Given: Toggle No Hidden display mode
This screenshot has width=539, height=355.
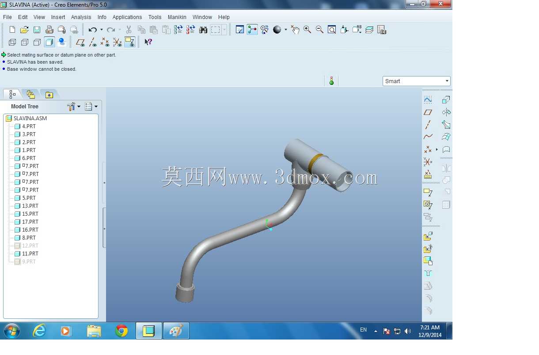Looking at the screenshot, I should click(x=37, y=42).
